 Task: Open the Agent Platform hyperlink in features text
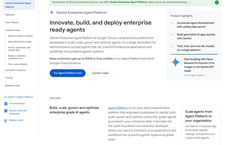[x=118, y=108]
